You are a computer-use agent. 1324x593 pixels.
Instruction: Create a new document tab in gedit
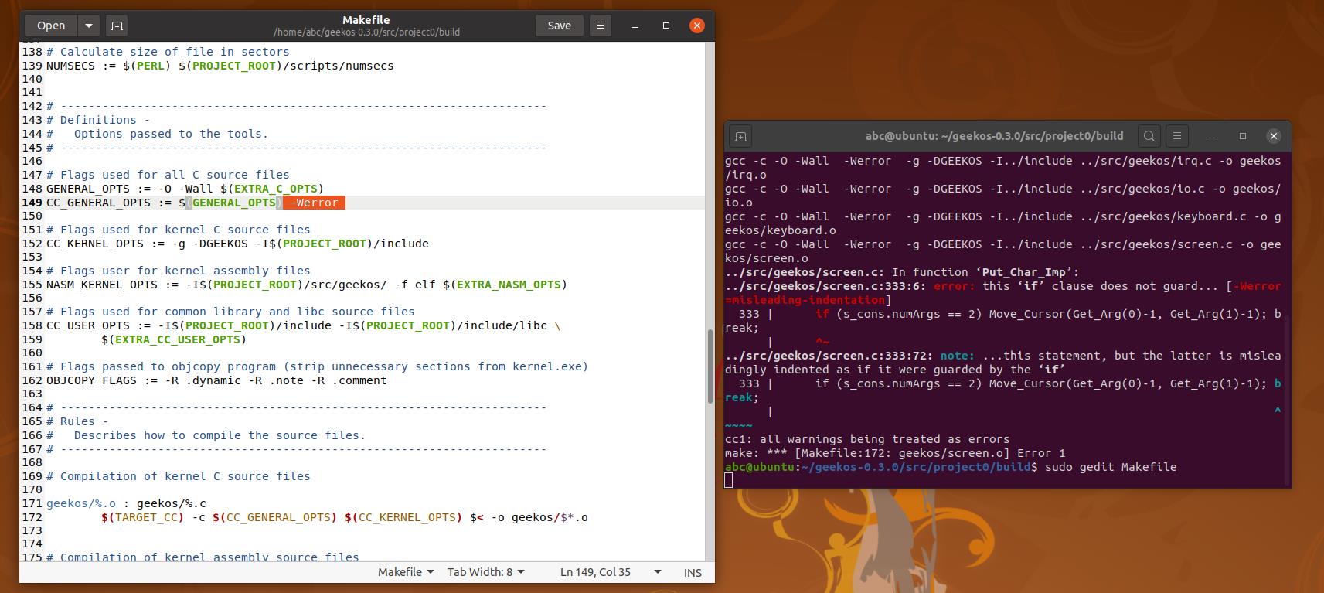point(117,26)
